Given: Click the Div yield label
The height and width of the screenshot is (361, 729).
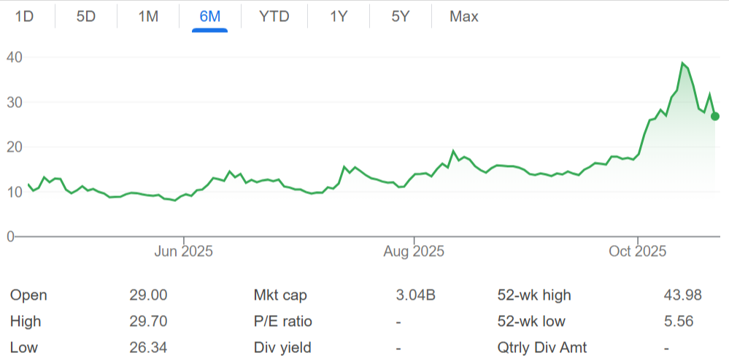Looking at the screenshot, I should (x=282, y=348).
